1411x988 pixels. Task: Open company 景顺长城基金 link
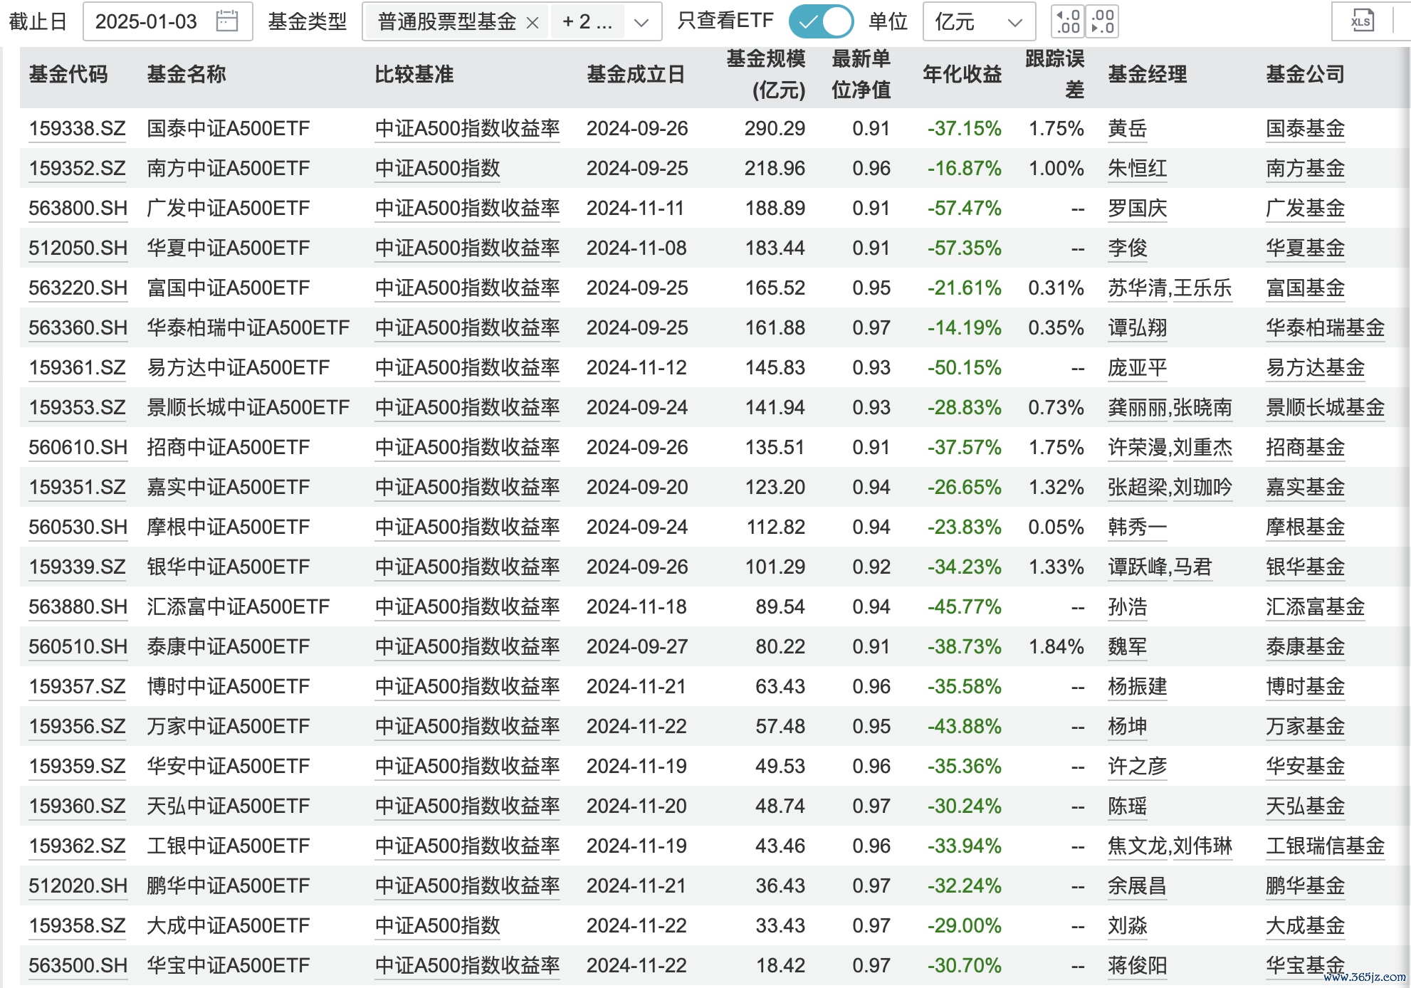coord(1326,408)
